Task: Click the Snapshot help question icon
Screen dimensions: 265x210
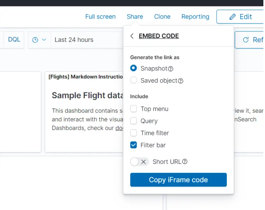Action: 171,69
